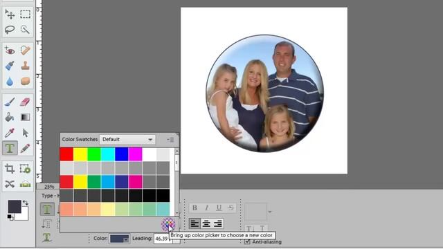Viewport: 443px width, 249px height.
Task: Click the 25% zoom level field
Action: [49, 187]
